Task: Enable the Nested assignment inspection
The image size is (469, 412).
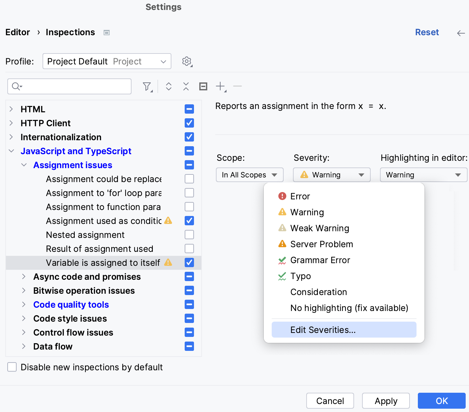Action: (189, 234)
